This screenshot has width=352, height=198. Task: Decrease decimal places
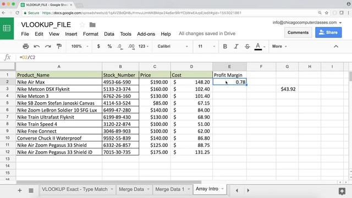click(120, 46)
